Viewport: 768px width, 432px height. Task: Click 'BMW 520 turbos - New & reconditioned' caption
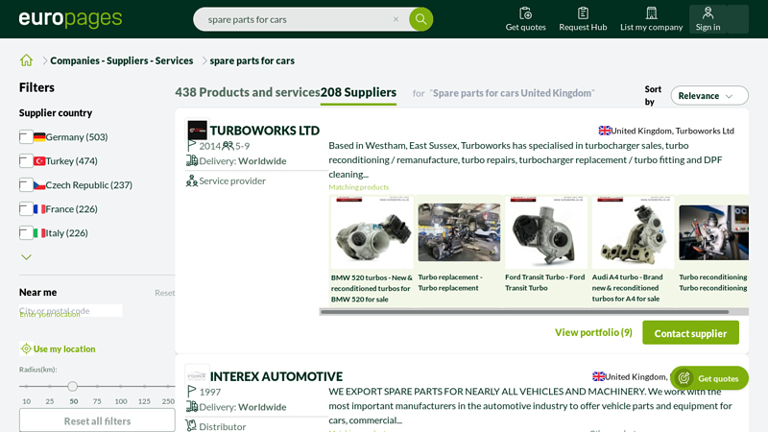pos(372,288)
